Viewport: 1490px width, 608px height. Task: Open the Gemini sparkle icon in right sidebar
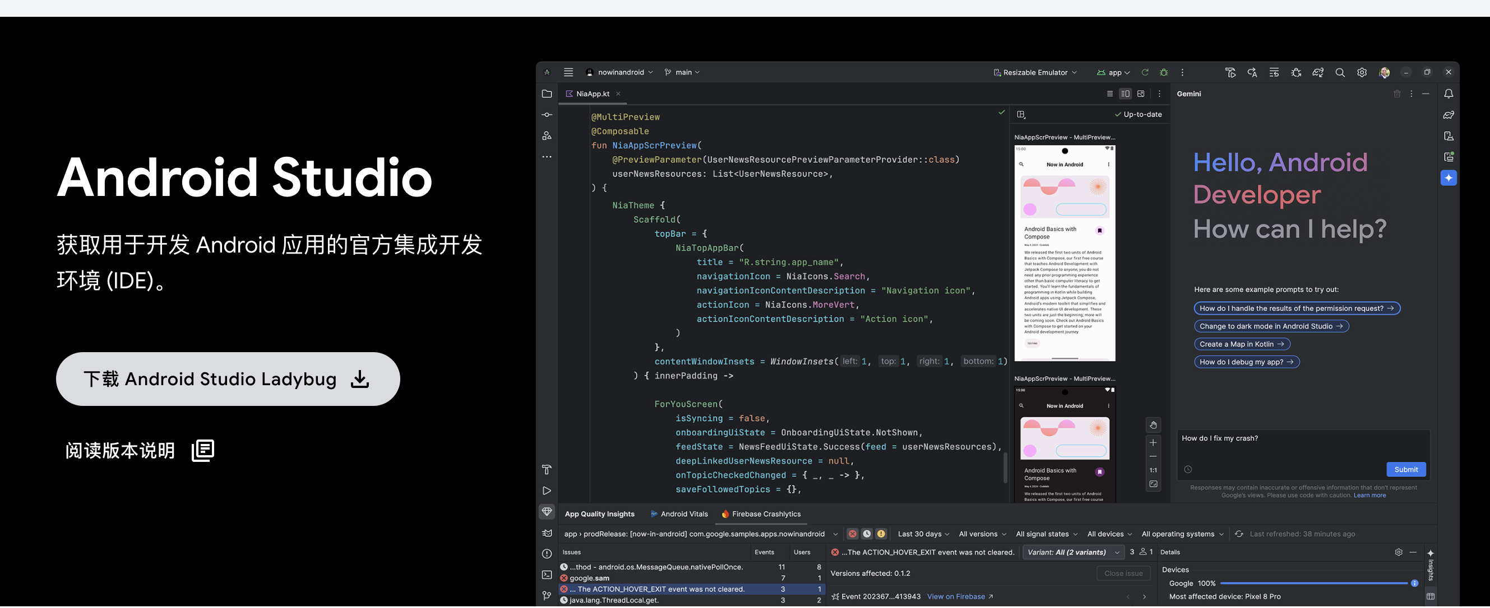pos(1448,178)
